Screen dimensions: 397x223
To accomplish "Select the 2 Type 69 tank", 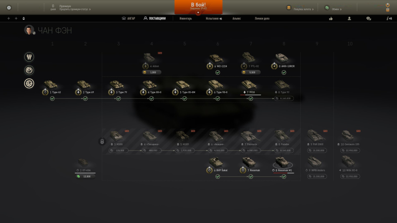I will pos(85,87).
